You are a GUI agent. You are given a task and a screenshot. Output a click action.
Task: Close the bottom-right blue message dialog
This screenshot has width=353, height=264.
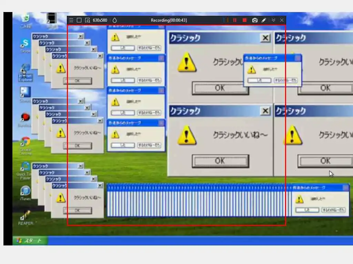tap(345, 188)
